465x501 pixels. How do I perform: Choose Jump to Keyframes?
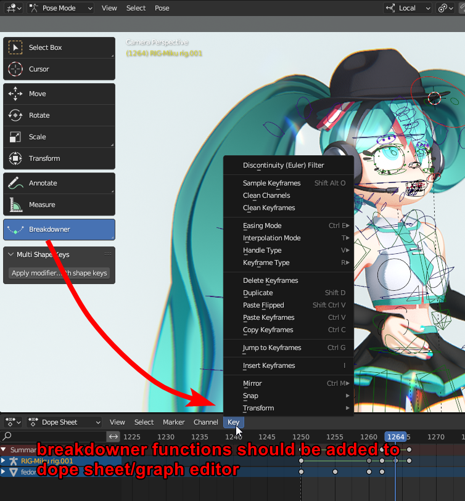289,348
